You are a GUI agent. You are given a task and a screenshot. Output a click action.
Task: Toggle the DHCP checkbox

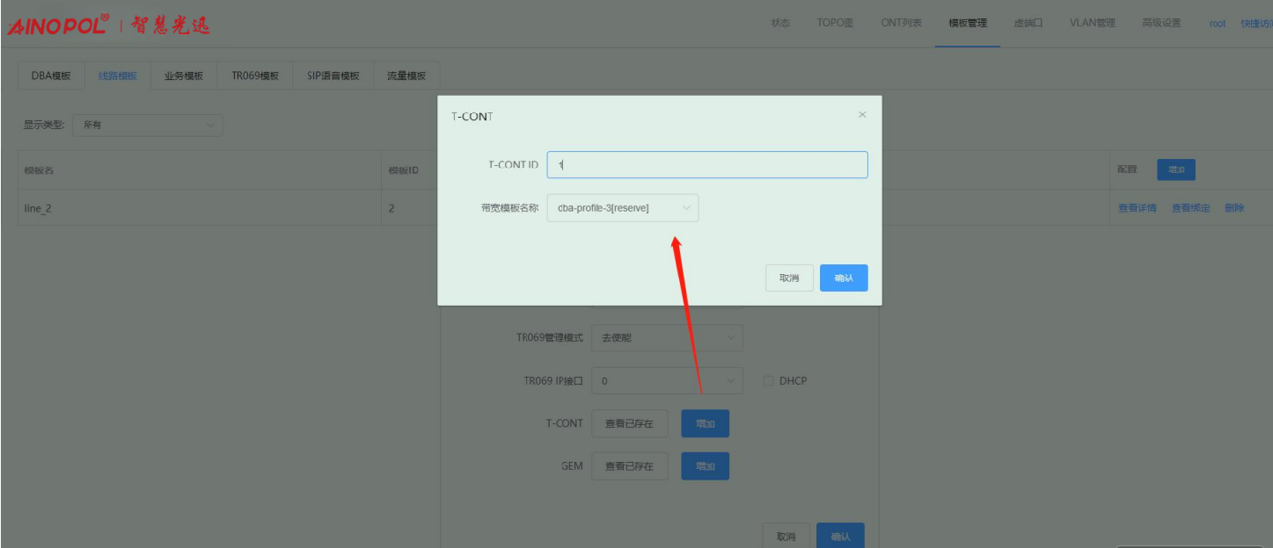pyautogui.click(x=768, y=381)
